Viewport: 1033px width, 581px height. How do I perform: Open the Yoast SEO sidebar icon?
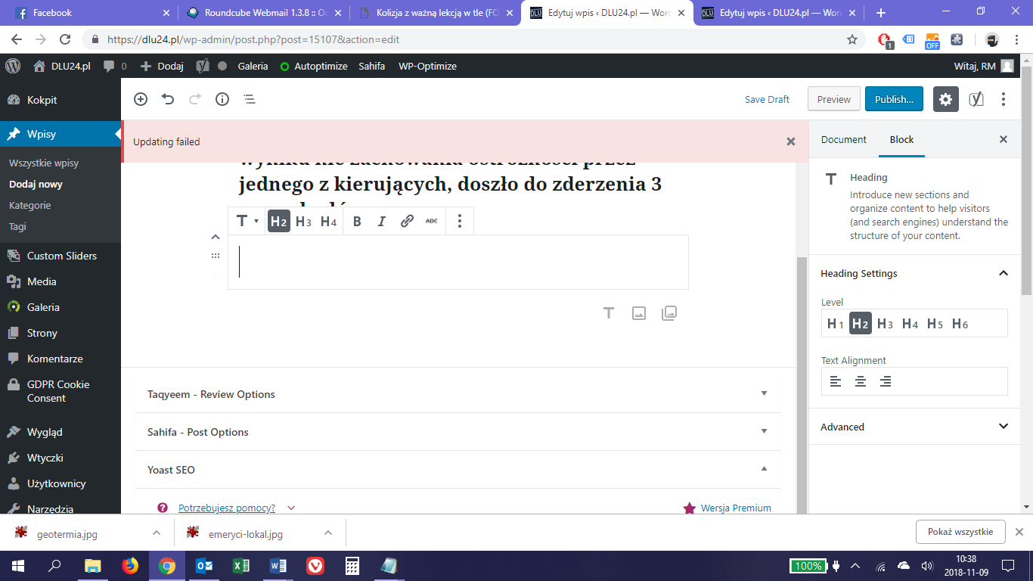pos(976,99)
